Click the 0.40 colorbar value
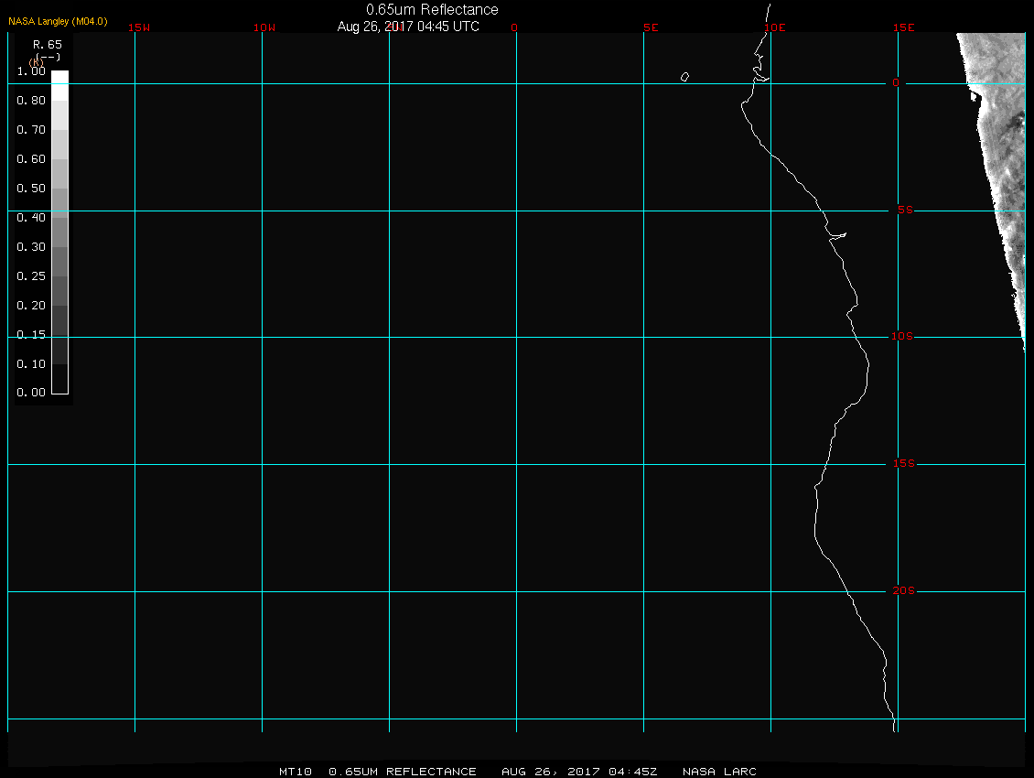The image size is (1034, 778). [x=31, y=218]
